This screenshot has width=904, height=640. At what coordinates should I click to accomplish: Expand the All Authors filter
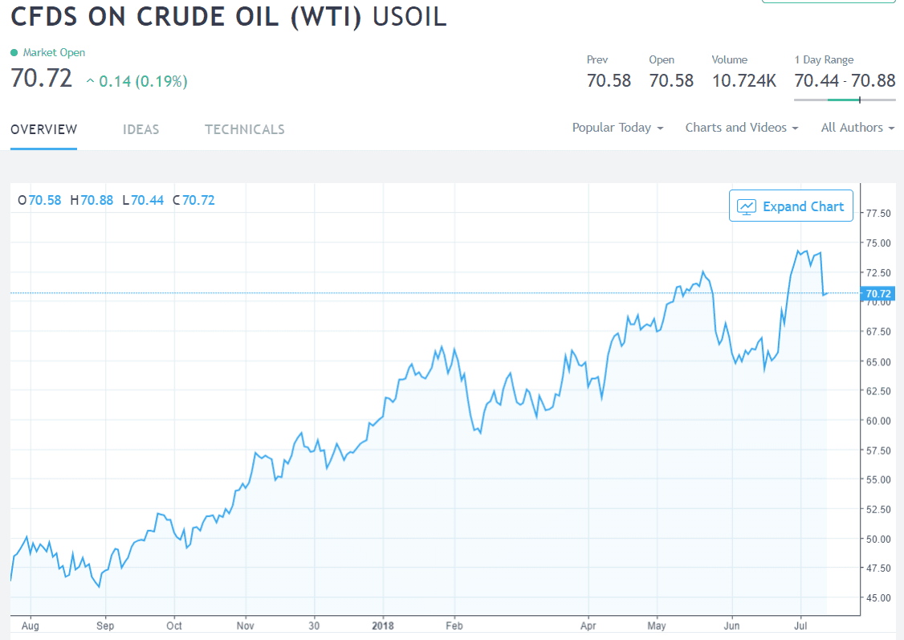click(x=857, y=128)
